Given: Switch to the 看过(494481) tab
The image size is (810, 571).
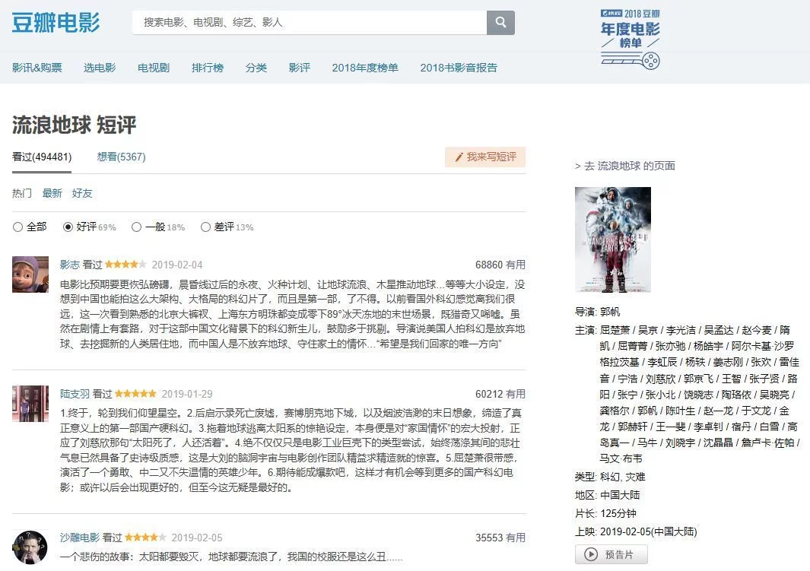Looking at the screenshot, I should coord(42,157).
